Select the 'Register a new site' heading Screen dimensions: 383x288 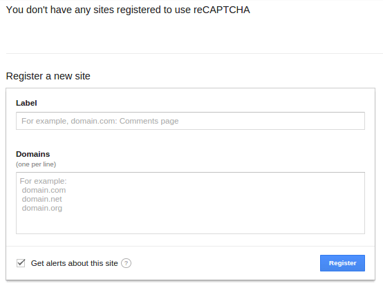[x=48, y=76]
